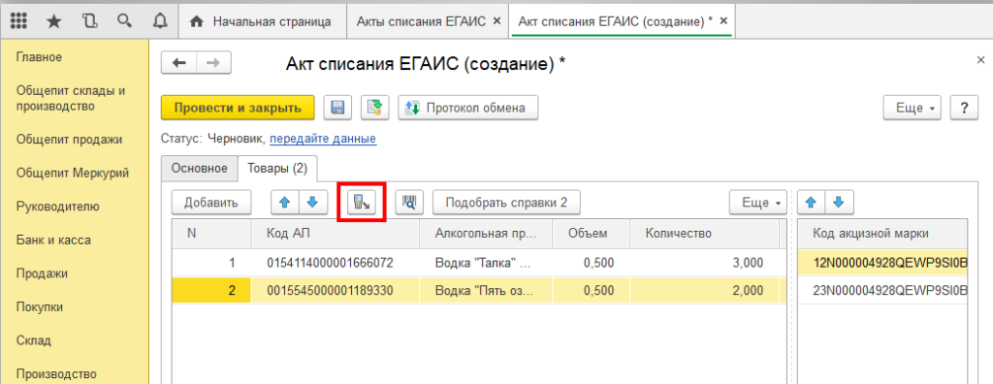Follow the передайте данные link
Viewport: 993px width, 384px height.
point(323,138)
